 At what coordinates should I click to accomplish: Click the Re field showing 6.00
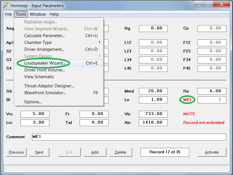coord(212,91)
